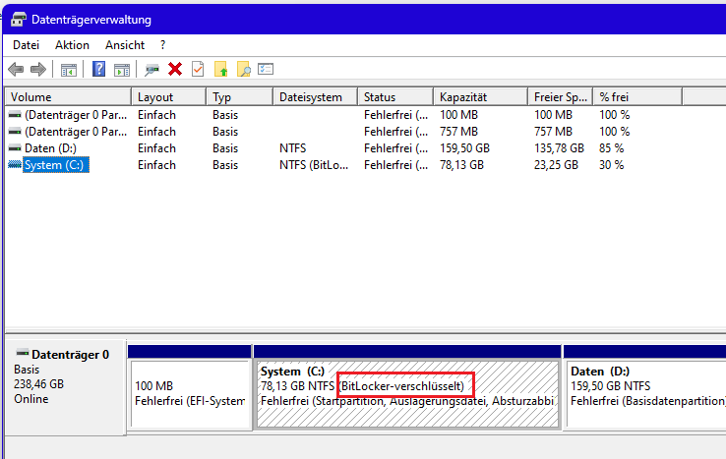Select the System (C:) volume row
Image resolution: width=726 pixels, height=459 pixels.
click(x=56, y=165)
